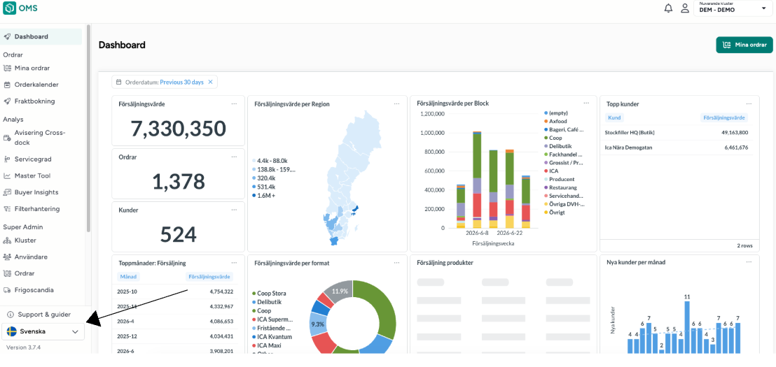Toggle the ICA legend item in the Block chart
776x367 pixels.
[551, 171]
